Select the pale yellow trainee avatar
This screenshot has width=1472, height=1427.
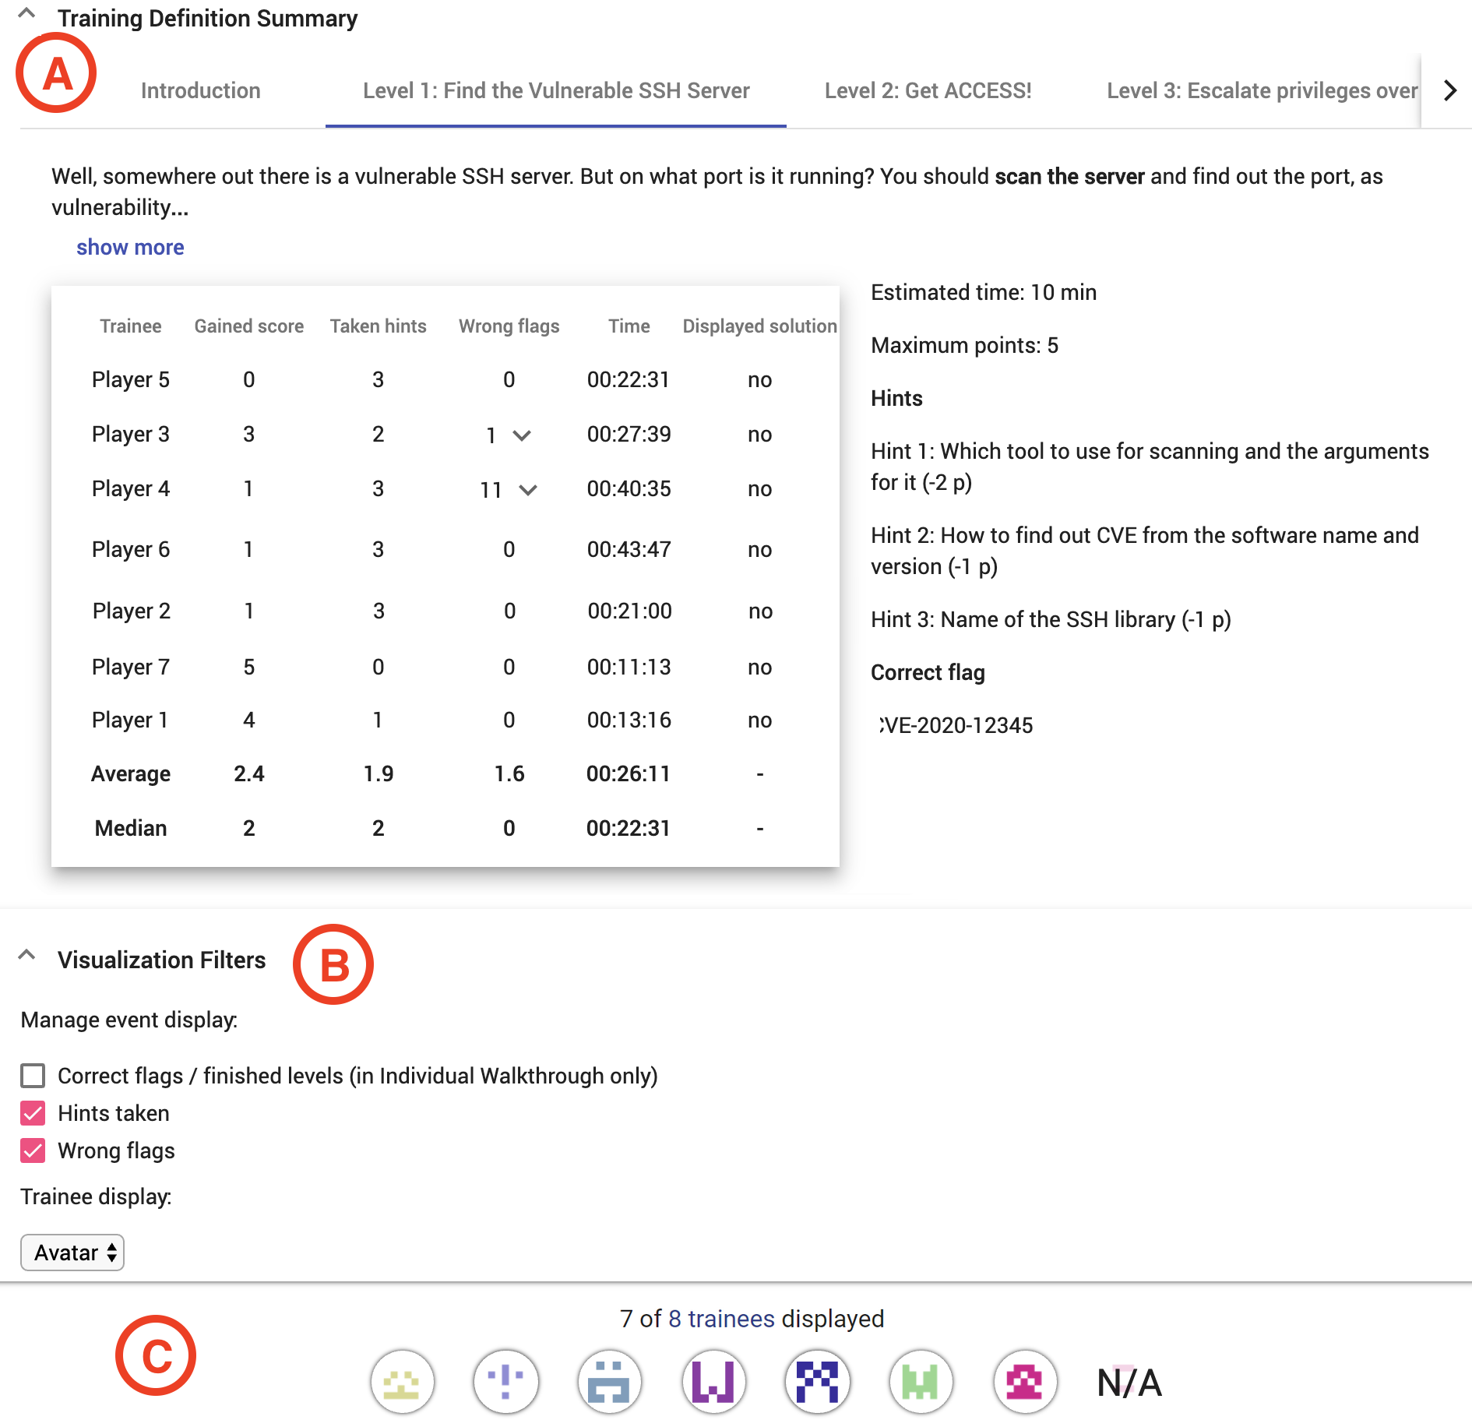pyautogui.click(x=402, y=1381)
